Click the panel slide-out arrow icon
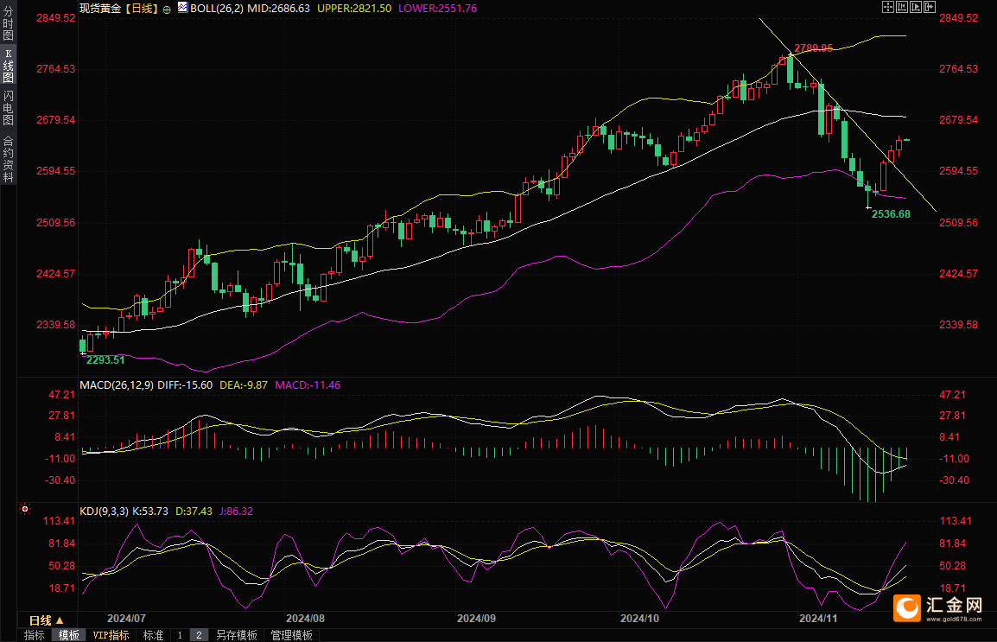The width and height of the screenshot is (997, 642). tap(930, 7)
